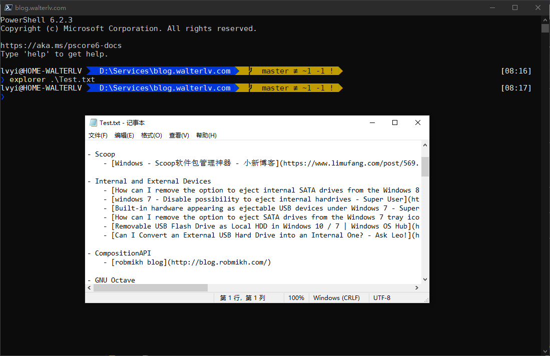Click Notepad's horizontal scrollbar right arrow

[x=416, y=288]
